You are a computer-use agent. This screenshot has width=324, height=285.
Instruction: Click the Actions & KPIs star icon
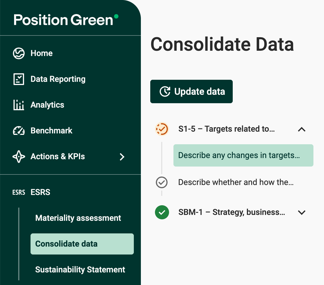tap(19, 157)
